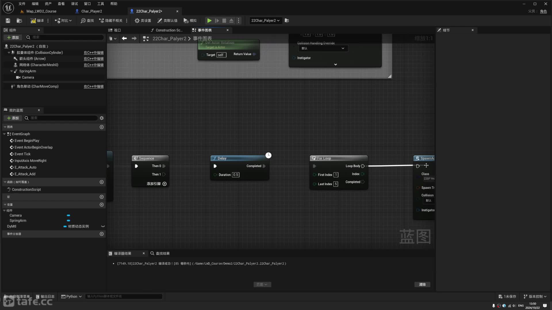Open the Browse to asset icon

tap(19, 20)
